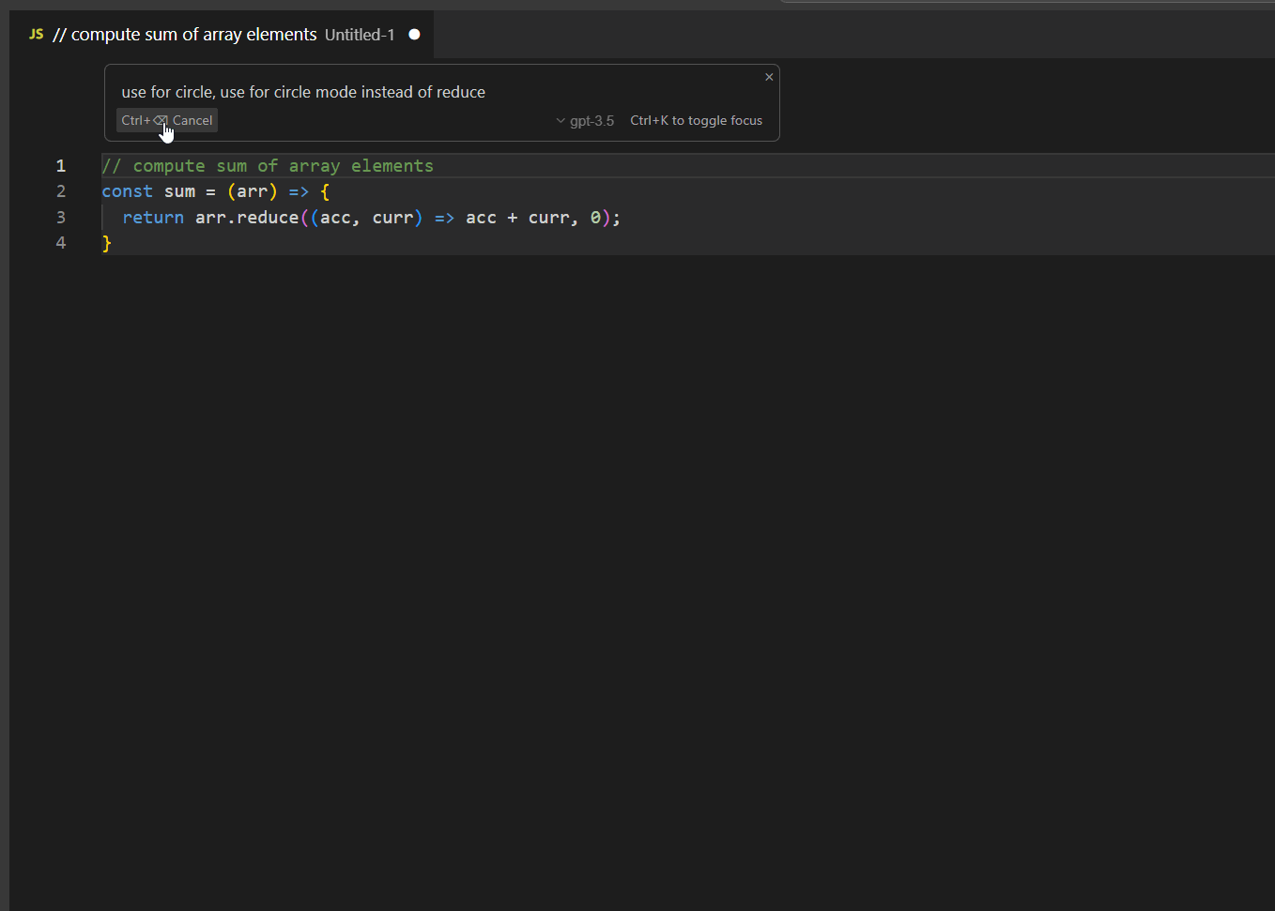Screen dimensions: 1275x911
Task: Click the arrow function token on line 2
Action: pos(299,191)
